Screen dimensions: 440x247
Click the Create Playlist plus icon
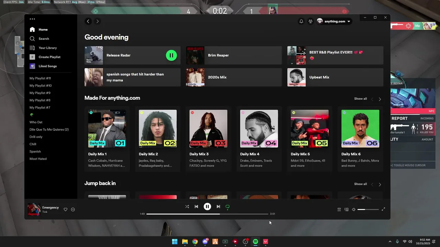32,57
